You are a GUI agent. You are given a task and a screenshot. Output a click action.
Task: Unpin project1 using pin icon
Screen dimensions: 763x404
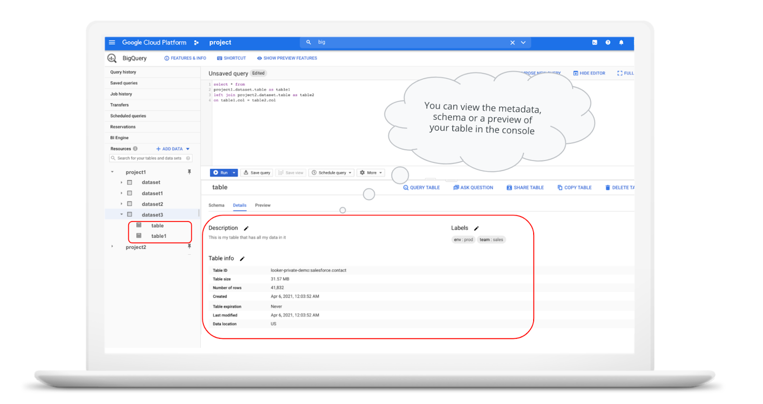189,172
